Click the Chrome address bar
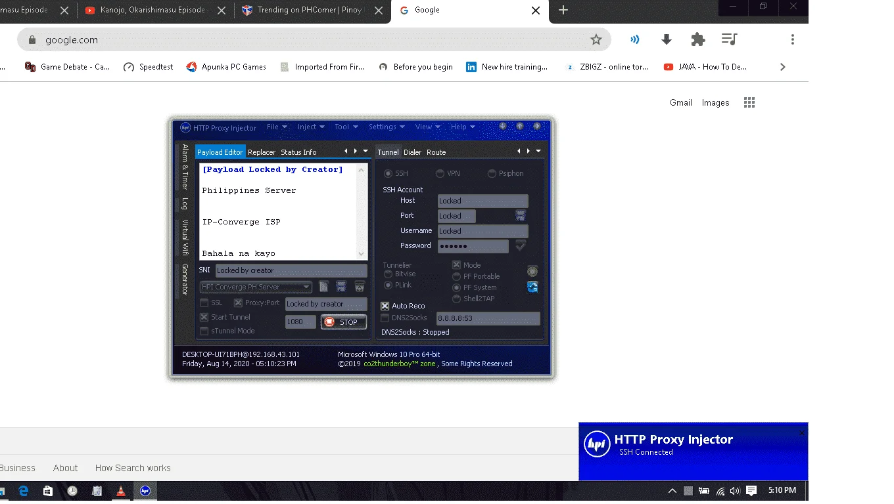This screenshot has height=504, width=894. click(x=314, y=40)
